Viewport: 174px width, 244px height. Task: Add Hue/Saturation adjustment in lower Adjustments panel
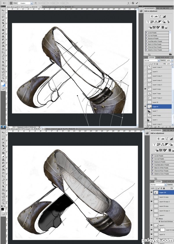[x=158, y=145]
